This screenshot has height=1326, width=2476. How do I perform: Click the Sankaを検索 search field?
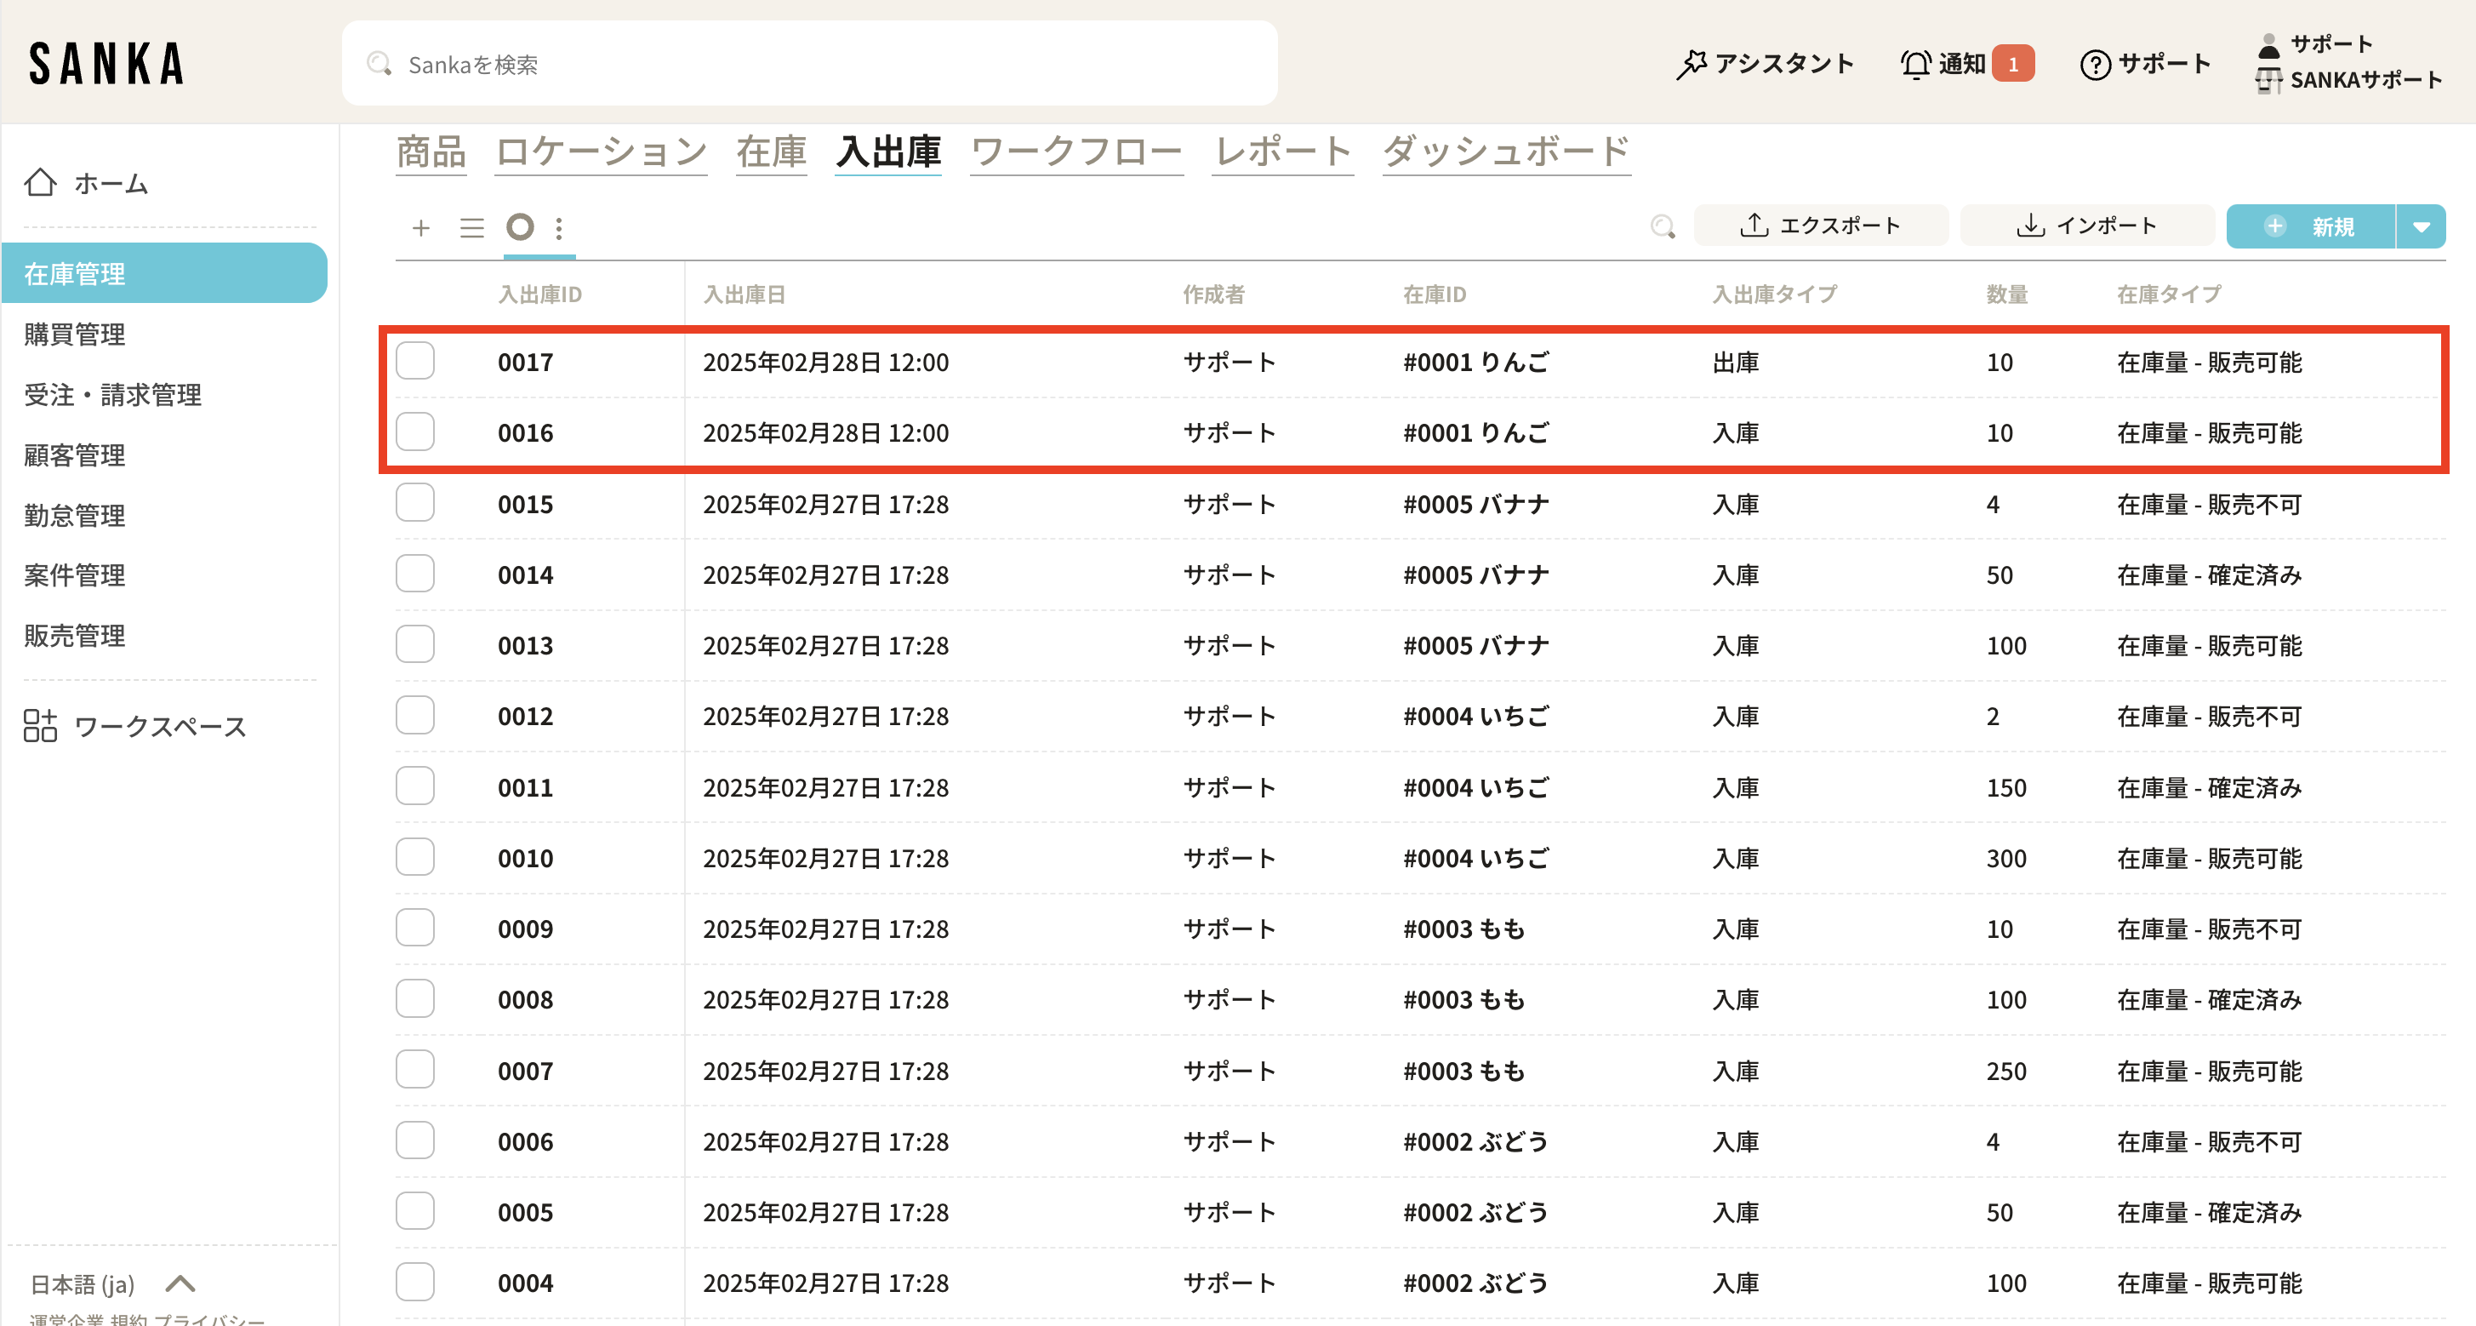tap(809, 65)
